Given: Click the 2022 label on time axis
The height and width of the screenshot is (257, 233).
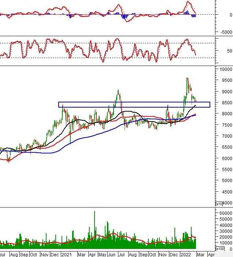Looking at the screenshot, I should point(186,254).
